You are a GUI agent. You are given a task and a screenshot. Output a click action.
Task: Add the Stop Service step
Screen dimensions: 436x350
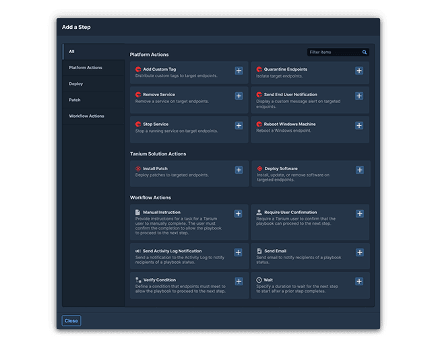[239, 126]
